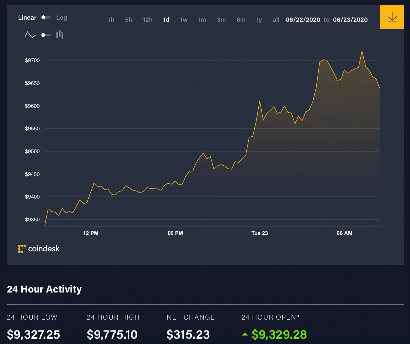This screenshot has width=410, height=344.
Task: Click the $9450 axis label
Action: [32, 174]
